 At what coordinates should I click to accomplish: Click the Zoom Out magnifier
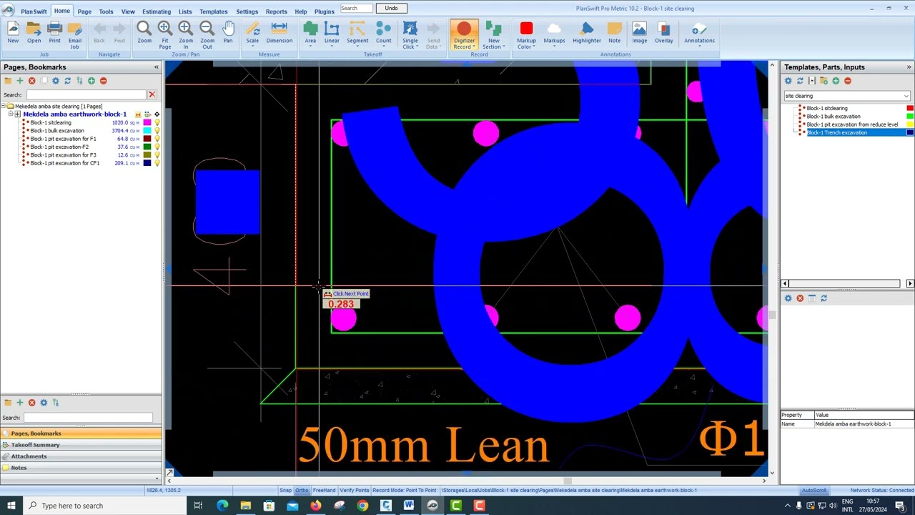coord(207,34)
